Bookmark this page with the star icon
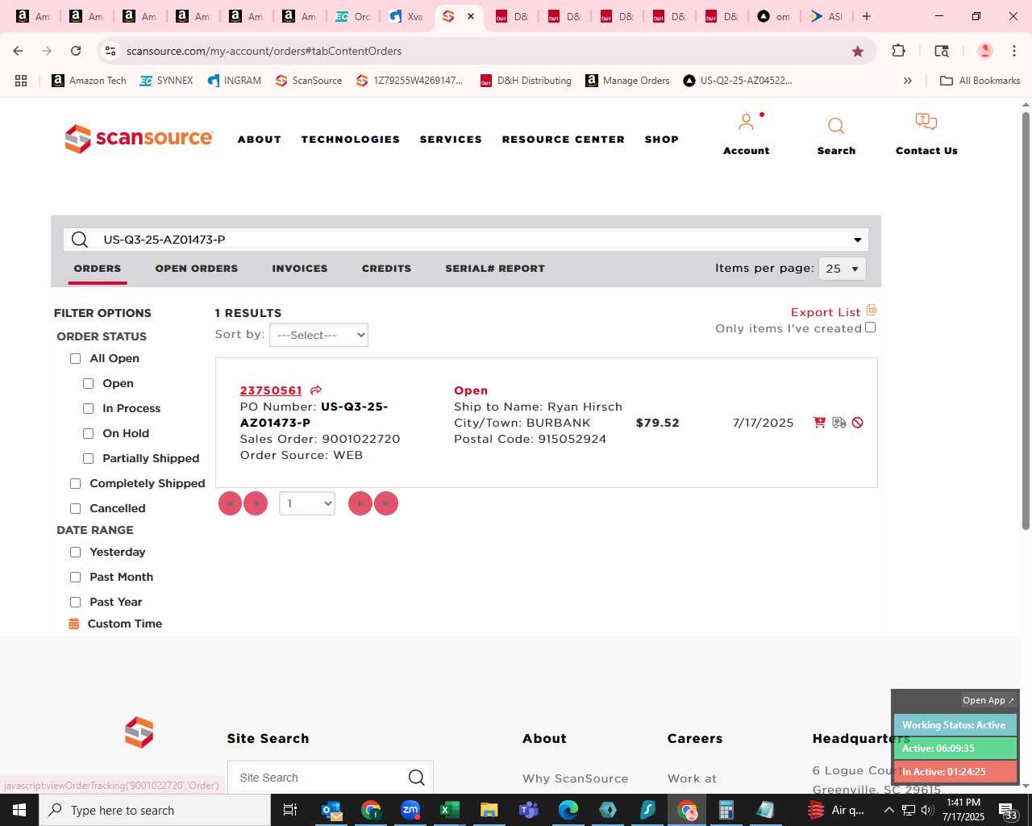Viewport: 1032px width, 826px height. [858, 51]
